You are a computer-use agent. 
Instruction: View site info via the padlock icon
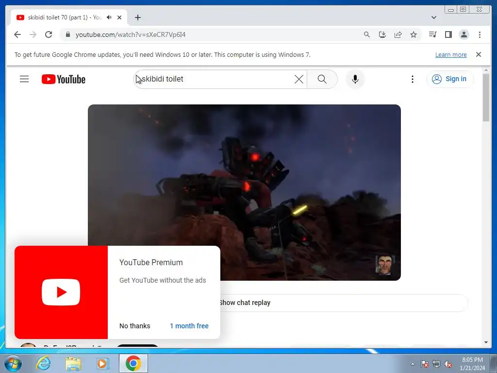click(67, 34)
